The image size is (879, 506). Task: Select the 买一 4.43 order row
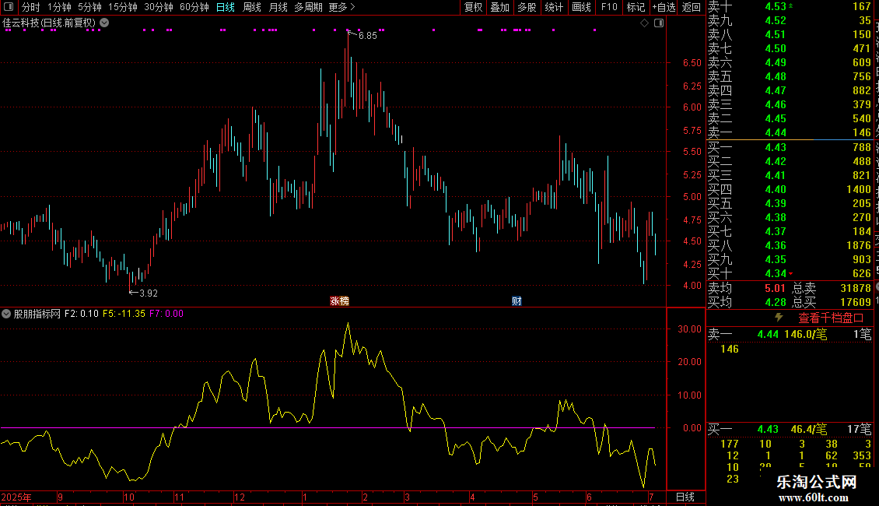coord(790,148)
